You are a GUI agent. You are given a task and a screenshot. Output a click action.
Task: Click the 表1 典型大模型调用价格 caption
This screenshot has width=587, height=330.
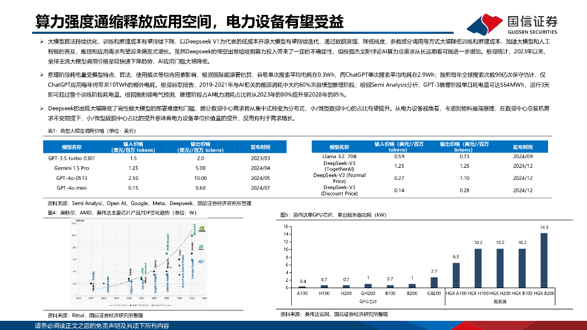click(91, 131)
